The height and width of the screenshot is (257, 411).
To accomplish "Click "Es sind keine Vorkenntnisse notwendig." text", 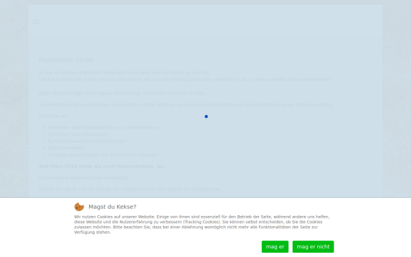I will coord(84,178).
